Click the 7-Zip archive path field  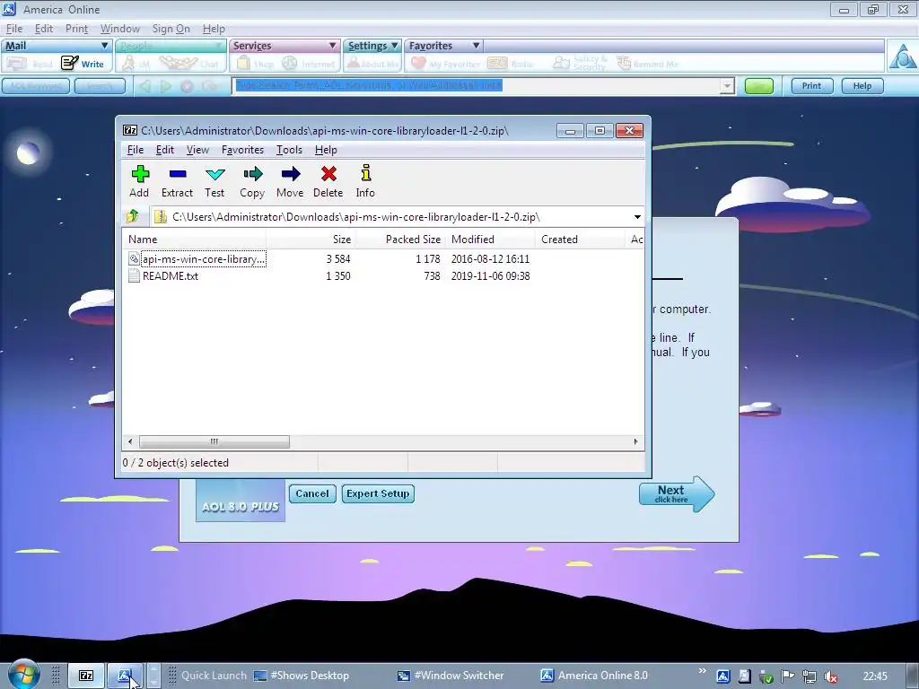click(x=390, y=217)
